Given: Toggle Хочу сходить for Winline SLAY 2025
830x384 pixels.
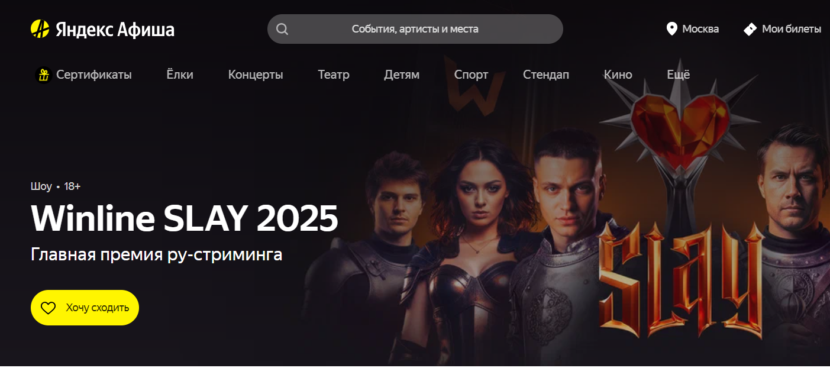Looking at the screenshot, I should 85,308.
